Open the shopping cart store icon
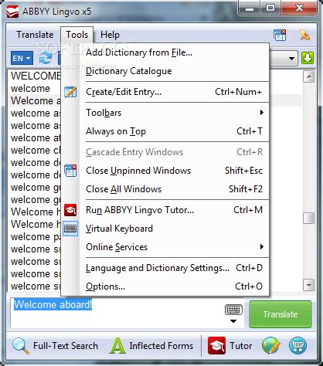This screenshot has height=366, width=323. pyautogui.click(x=298, y=346)
